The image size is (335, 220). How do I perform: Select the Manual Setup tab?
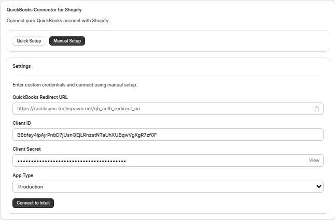click(x=67, y=41)
